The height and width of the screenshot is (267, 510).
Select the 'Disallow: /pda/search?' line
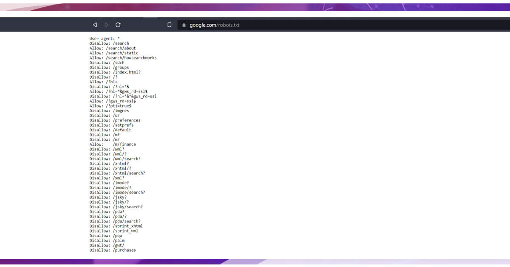coord(115,221)
